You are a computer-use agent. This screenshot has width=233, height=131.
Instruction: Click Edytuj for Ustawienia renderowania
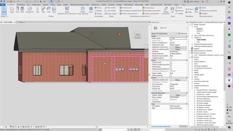pos(178,80)
